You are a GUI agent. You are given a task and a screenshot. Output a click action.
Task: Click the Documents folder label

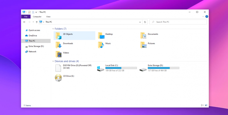click(153, 34)
